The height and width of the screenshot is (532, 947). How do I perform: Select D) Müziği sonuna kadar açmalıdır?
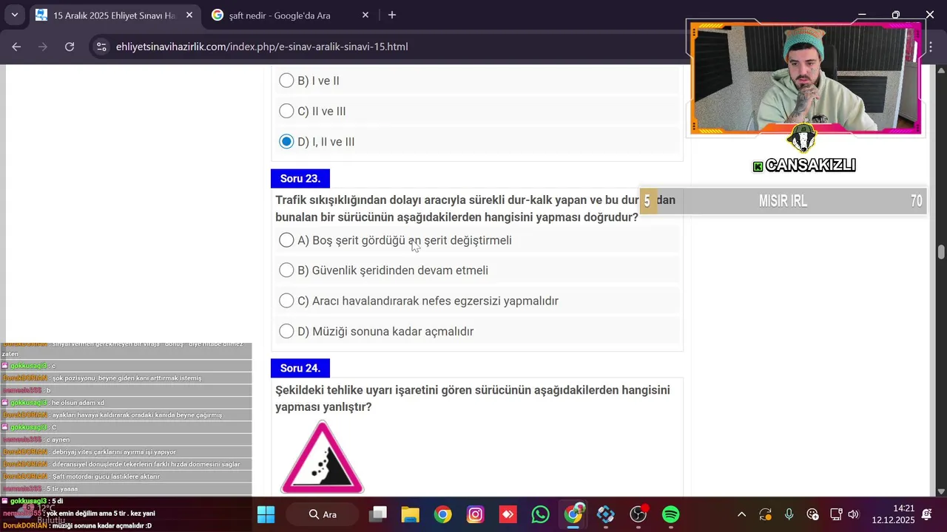click(x=286, y=331)
